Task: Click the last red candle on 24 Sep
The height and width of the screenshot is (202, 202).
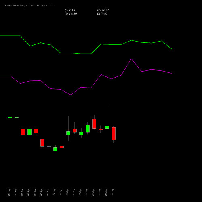Action: tap(114, 134)
